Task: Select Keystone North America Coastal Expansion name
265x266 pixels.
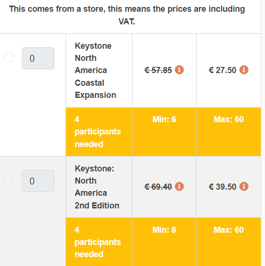Action: click(x=96, y=70)
